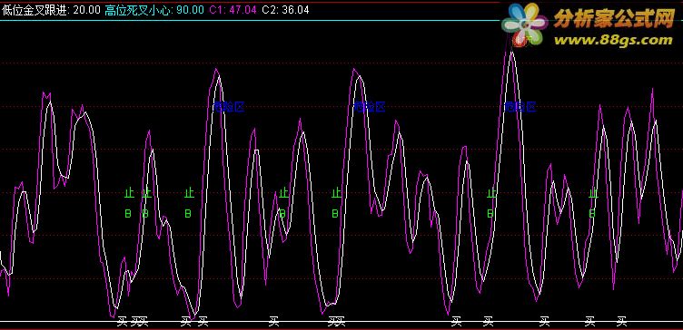This screenshot has height=330, width=683.
Task: Select the leftmost 危险区 marker
Action: coord(229,106)
